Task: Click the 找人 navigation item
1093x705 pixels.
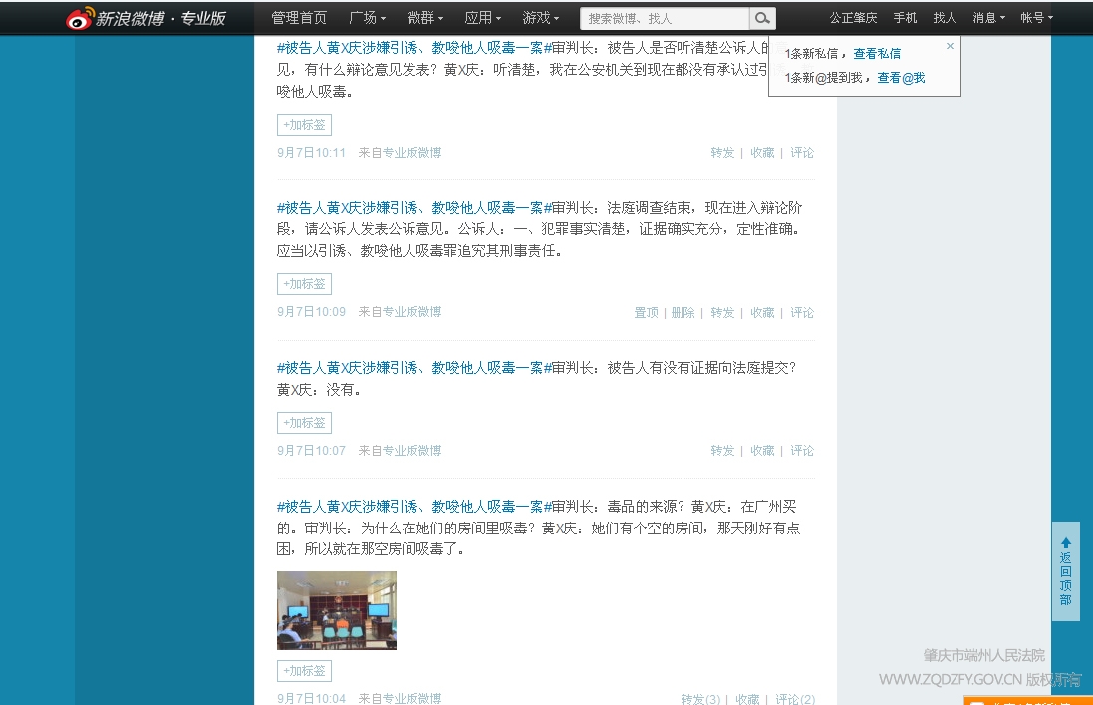Action: click(x=945, y=18)
